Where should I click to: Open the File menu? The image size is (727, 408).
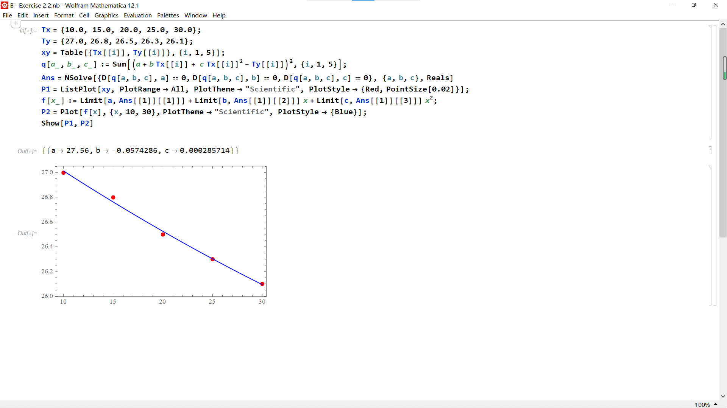point(7,15)
